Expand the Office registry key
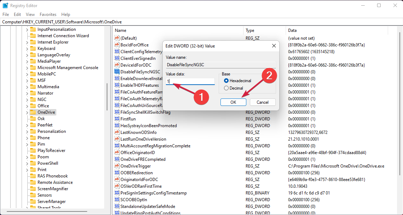This screenshot has height=215, width=403. [27, 106]
